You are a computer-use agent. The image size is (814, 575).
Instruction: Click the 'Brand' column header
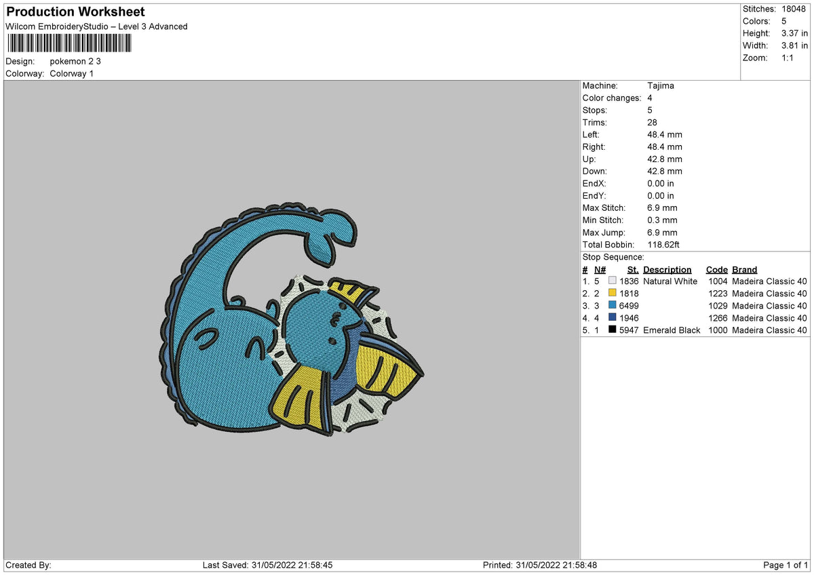pyautogui.click(x=745, y=270)
